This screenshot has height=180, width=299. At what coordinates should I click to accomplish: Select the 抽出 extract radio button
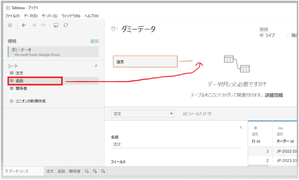click(x=287, y=35)
